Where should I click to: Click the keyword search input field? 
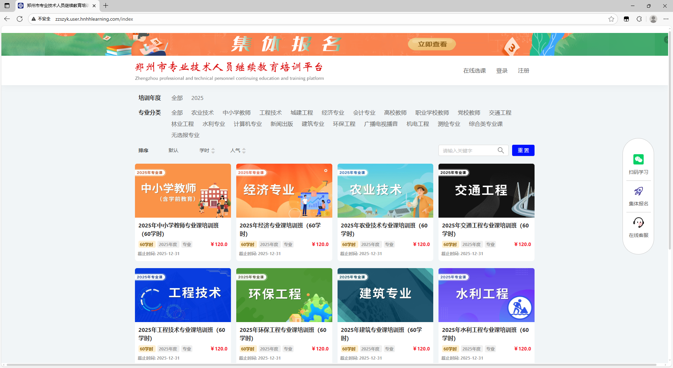468,151
